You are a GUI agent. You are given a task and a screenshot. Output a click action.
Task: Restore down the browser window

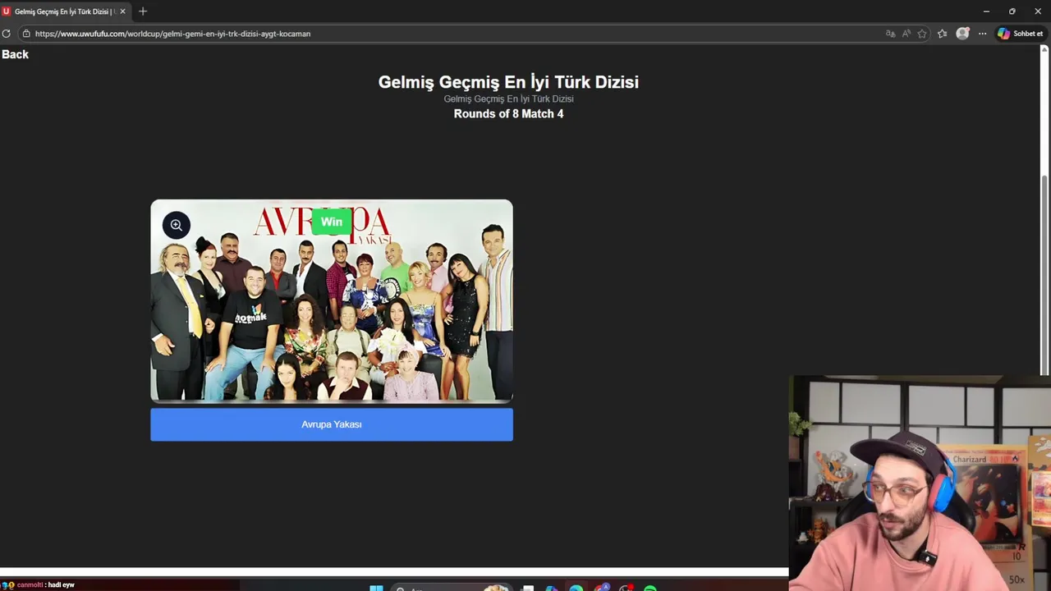[1012, 11]
